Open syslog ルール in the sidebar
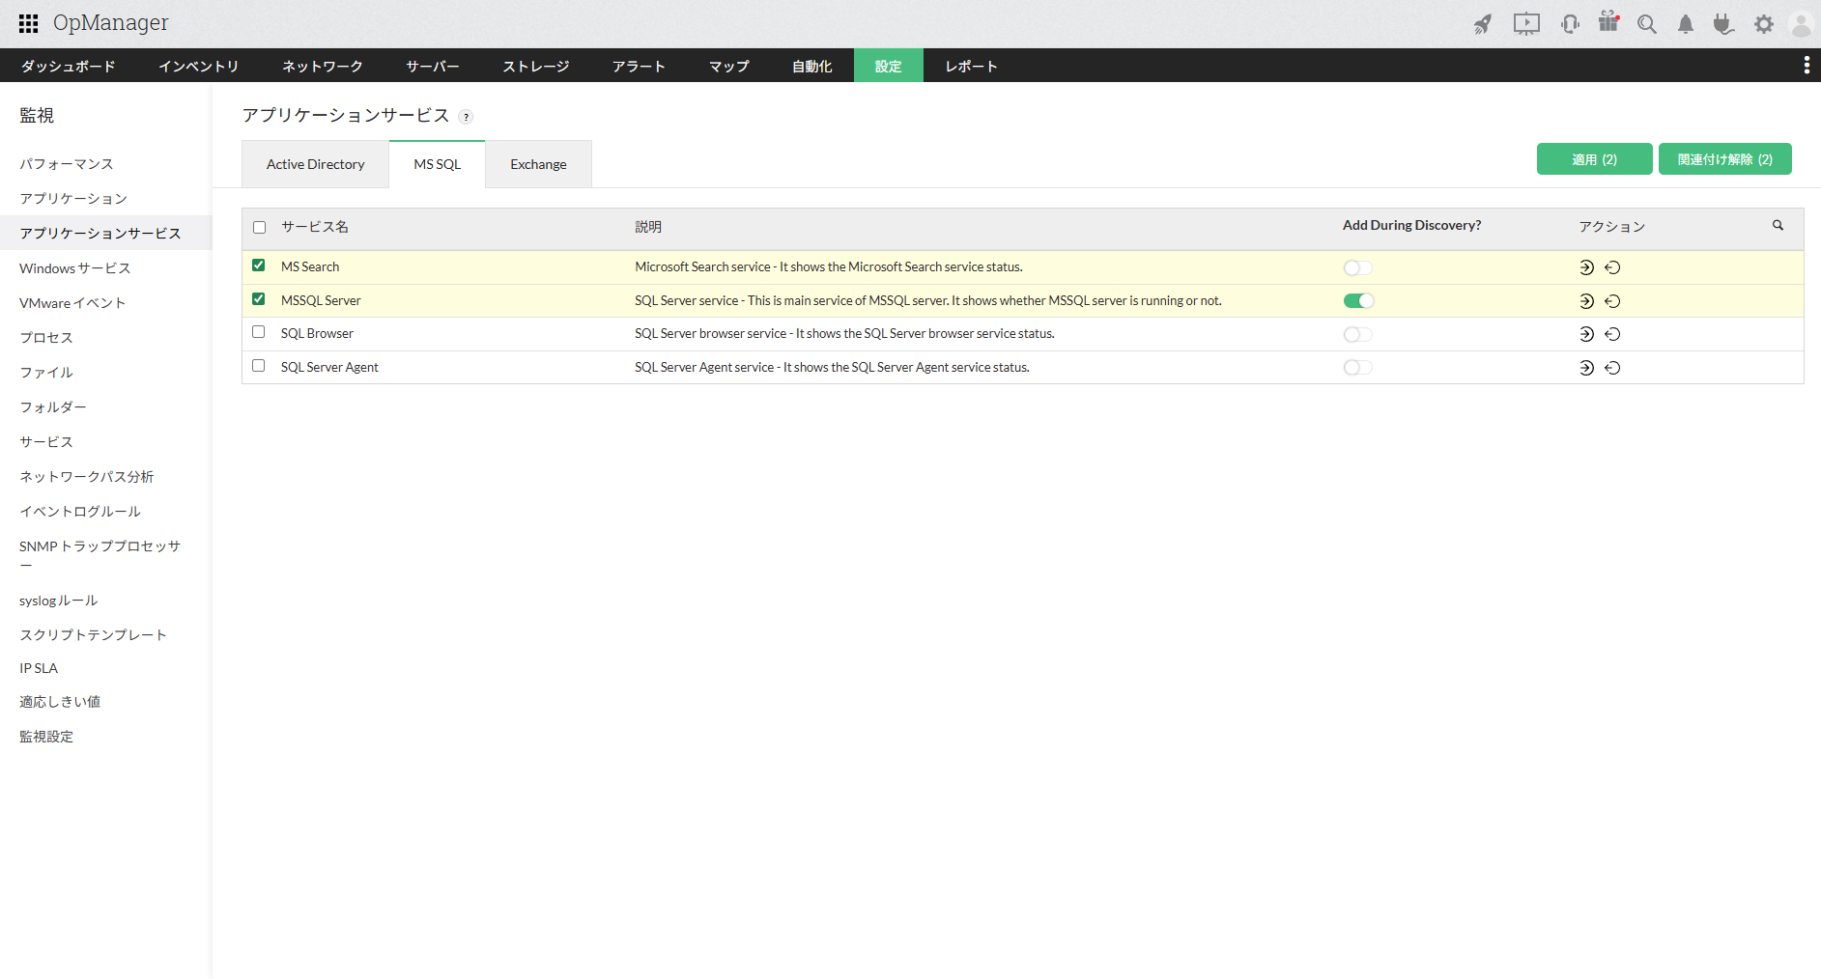This screenshot has width=1821, height=979. click(59, 601)
